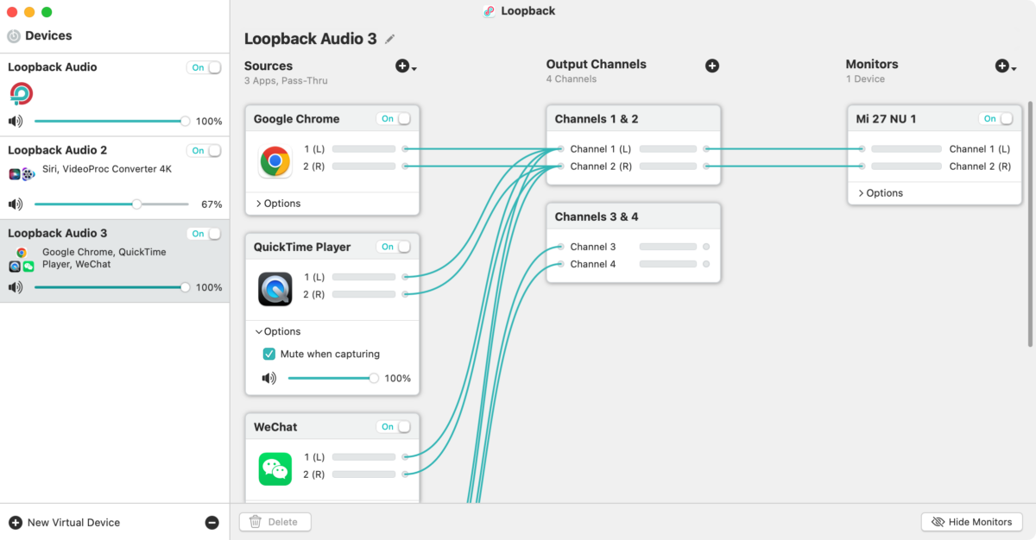The width and height of the screenshot is (1036, 540).
Task: Click the pencil icon to rename Loopback Audio 3
Action: point(390,39)
